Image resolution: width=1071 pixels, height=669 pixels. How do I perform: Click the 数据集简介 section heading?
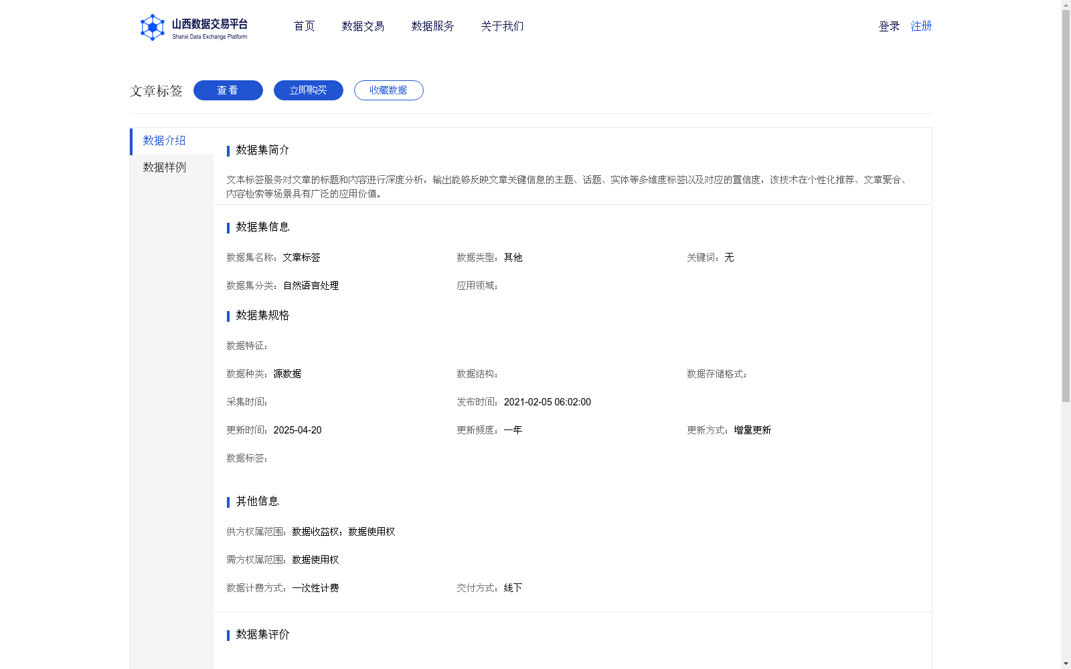click(x=262, y=150)
